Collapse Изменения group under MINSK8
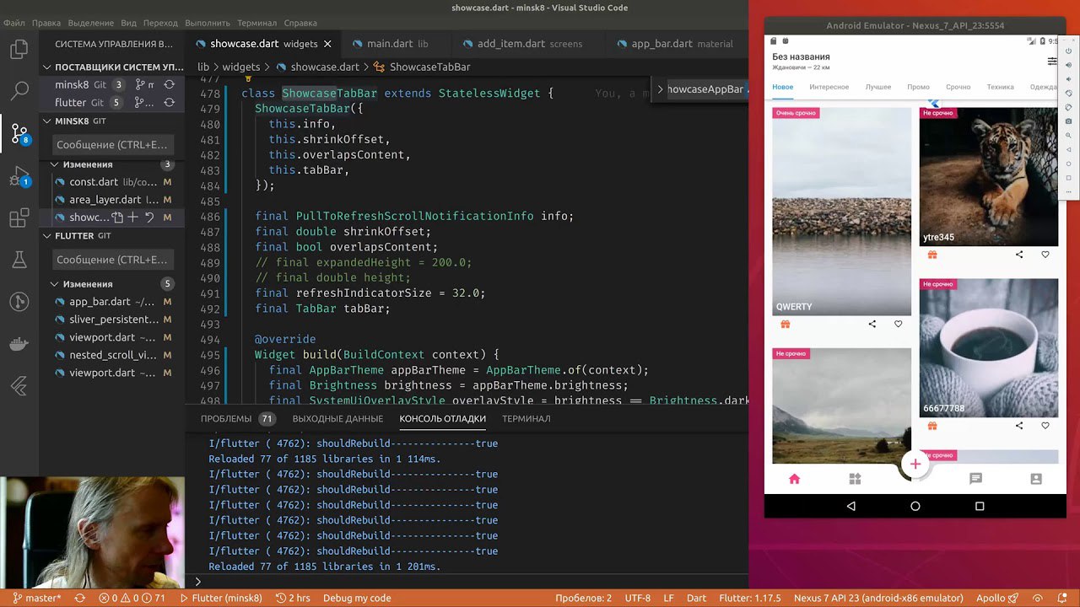 point(54,164)
